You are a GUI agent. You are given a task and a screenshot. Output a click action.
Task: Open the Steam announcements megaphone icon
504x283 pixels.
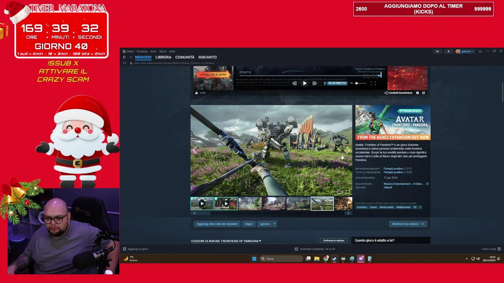coord(437,51)
